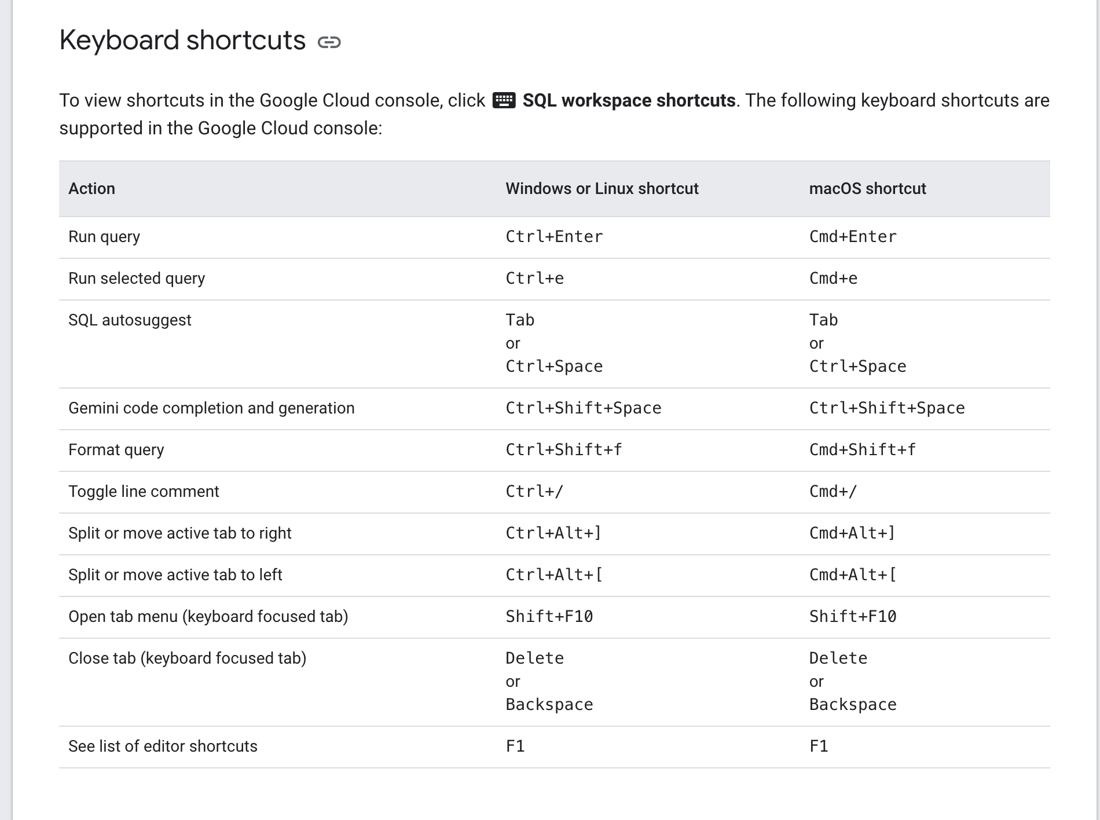Click Gemini code completion and generation
The width and height of the screenshot is (1100, 820).
pyautogui.click(x=211, y=408)
